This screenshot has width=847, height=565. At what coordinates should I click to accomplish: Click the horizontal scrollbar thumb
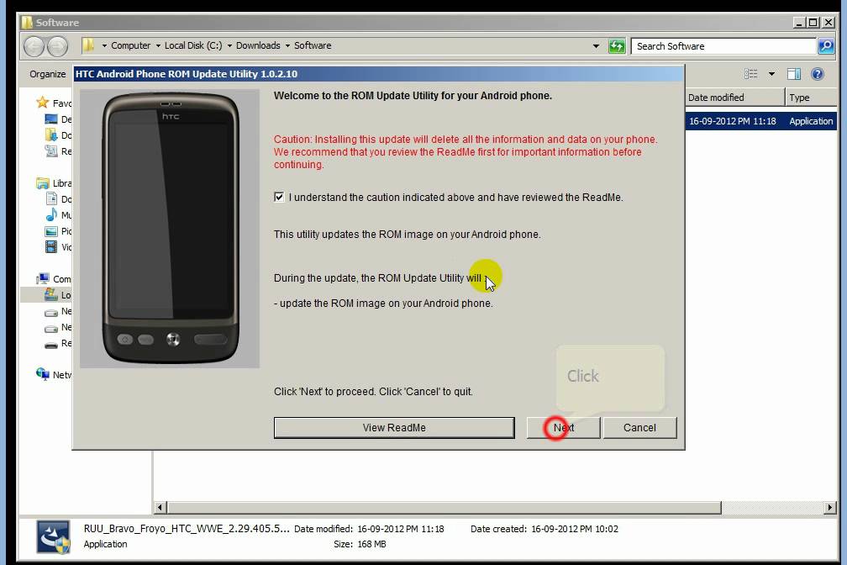[444, 508]
